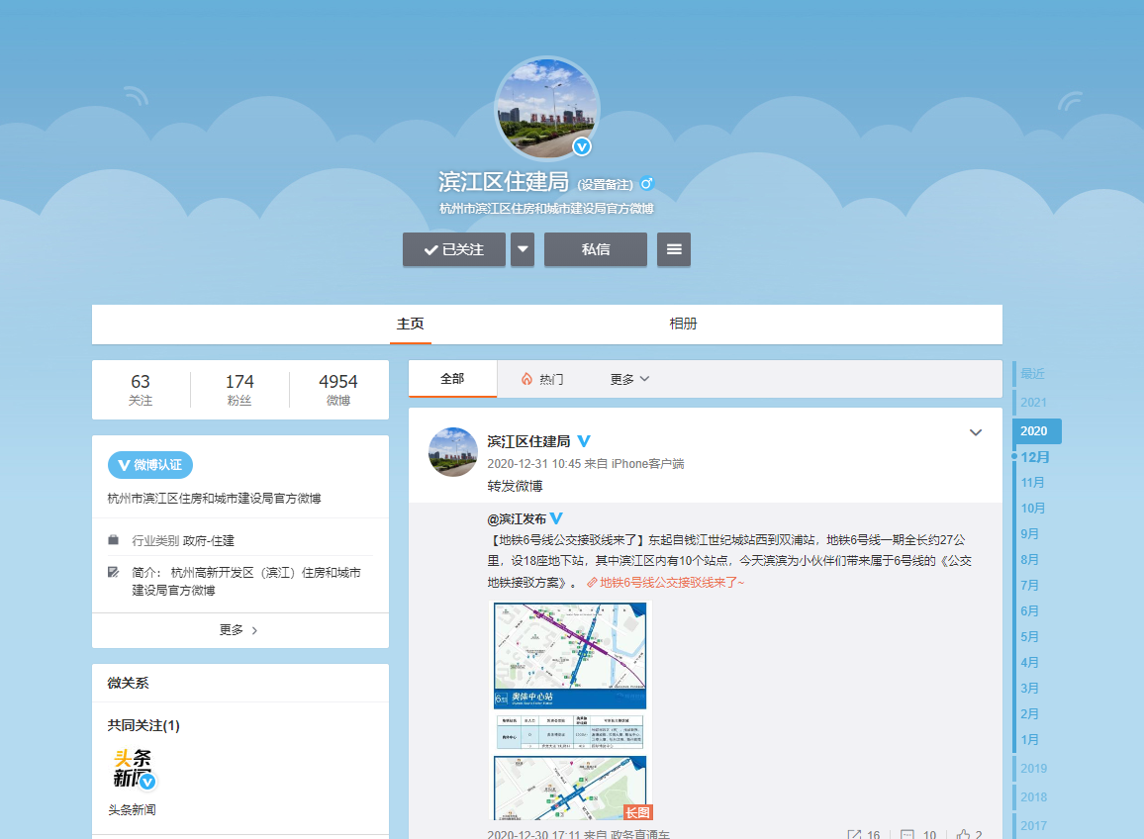Image resolution: width=1144 pixels, height=839 pixels.
Task: Open the 头条新闻 account logo
Action: (x=134, y=769)
